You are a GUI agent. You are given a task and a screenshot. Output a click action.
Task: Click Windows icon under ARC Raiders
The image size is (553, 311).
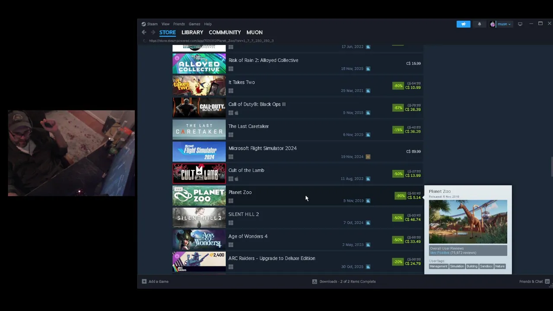point(231,267)
